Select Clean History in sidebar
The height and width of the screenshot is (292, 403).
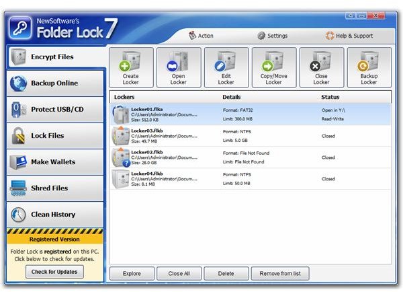pyautogui.click(x=55, y=215)
